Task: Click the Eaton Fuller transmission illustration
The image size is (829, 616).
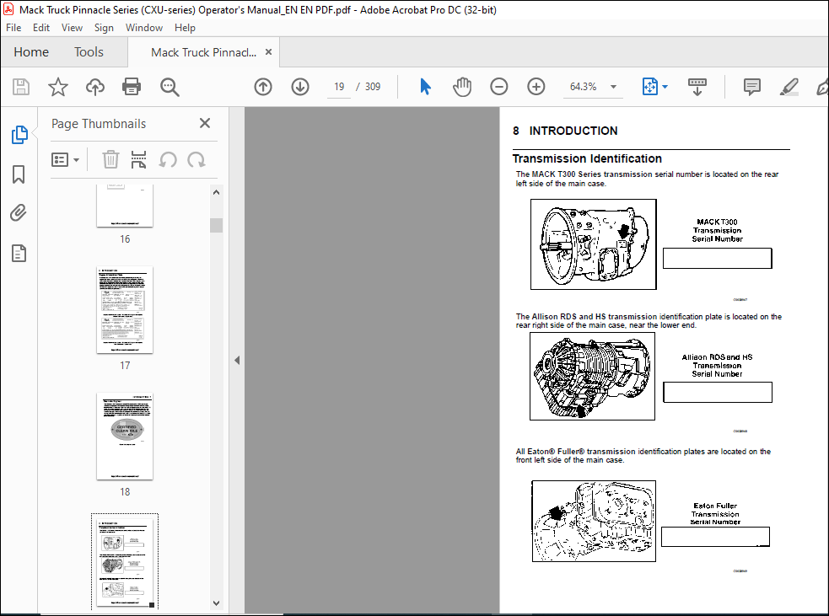Action: click(594, 521)
